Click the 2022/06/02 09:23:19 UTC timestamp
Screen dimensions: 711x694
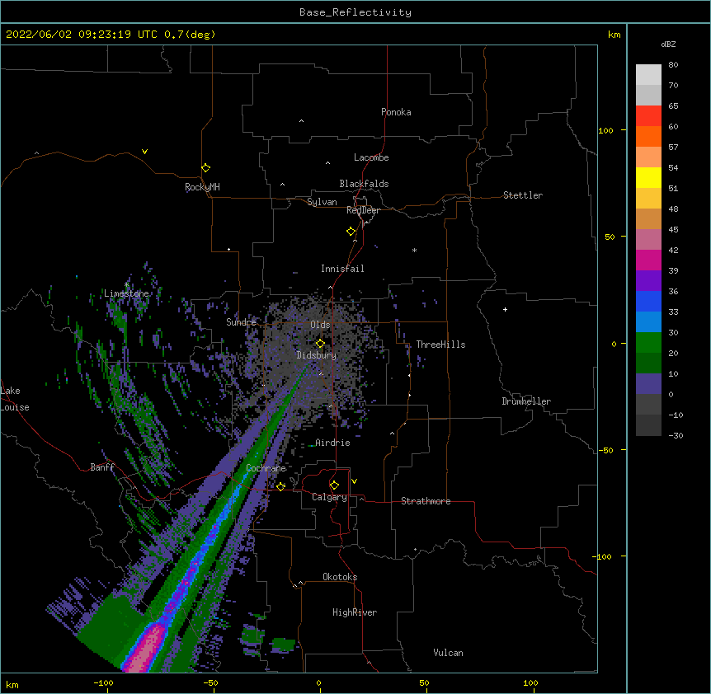81,35
